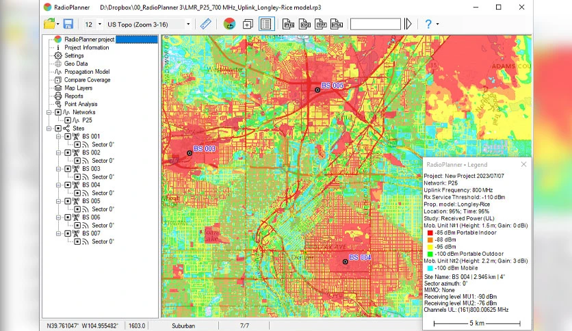This screenshot has width=572, height=331.
Task: Select the ruler distance measurement tool
Action: tap(206, 24)
